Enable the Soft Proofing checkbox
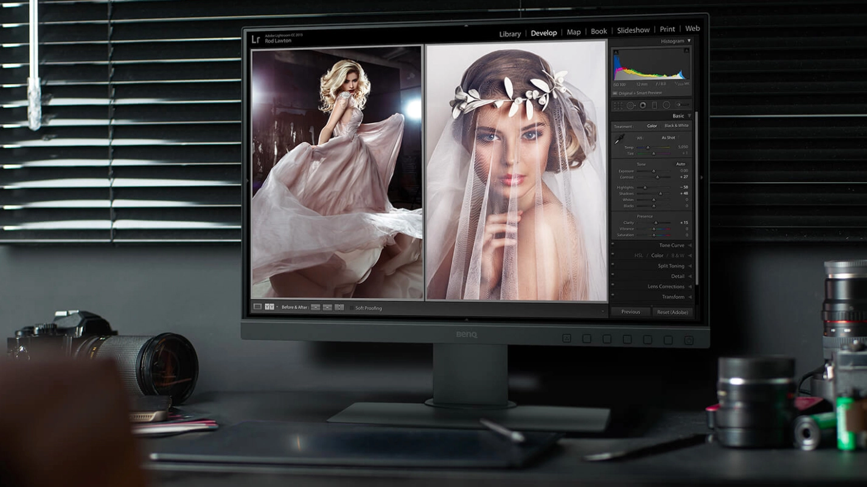This screenshot has height=487, width=867. tap(351, 308)
